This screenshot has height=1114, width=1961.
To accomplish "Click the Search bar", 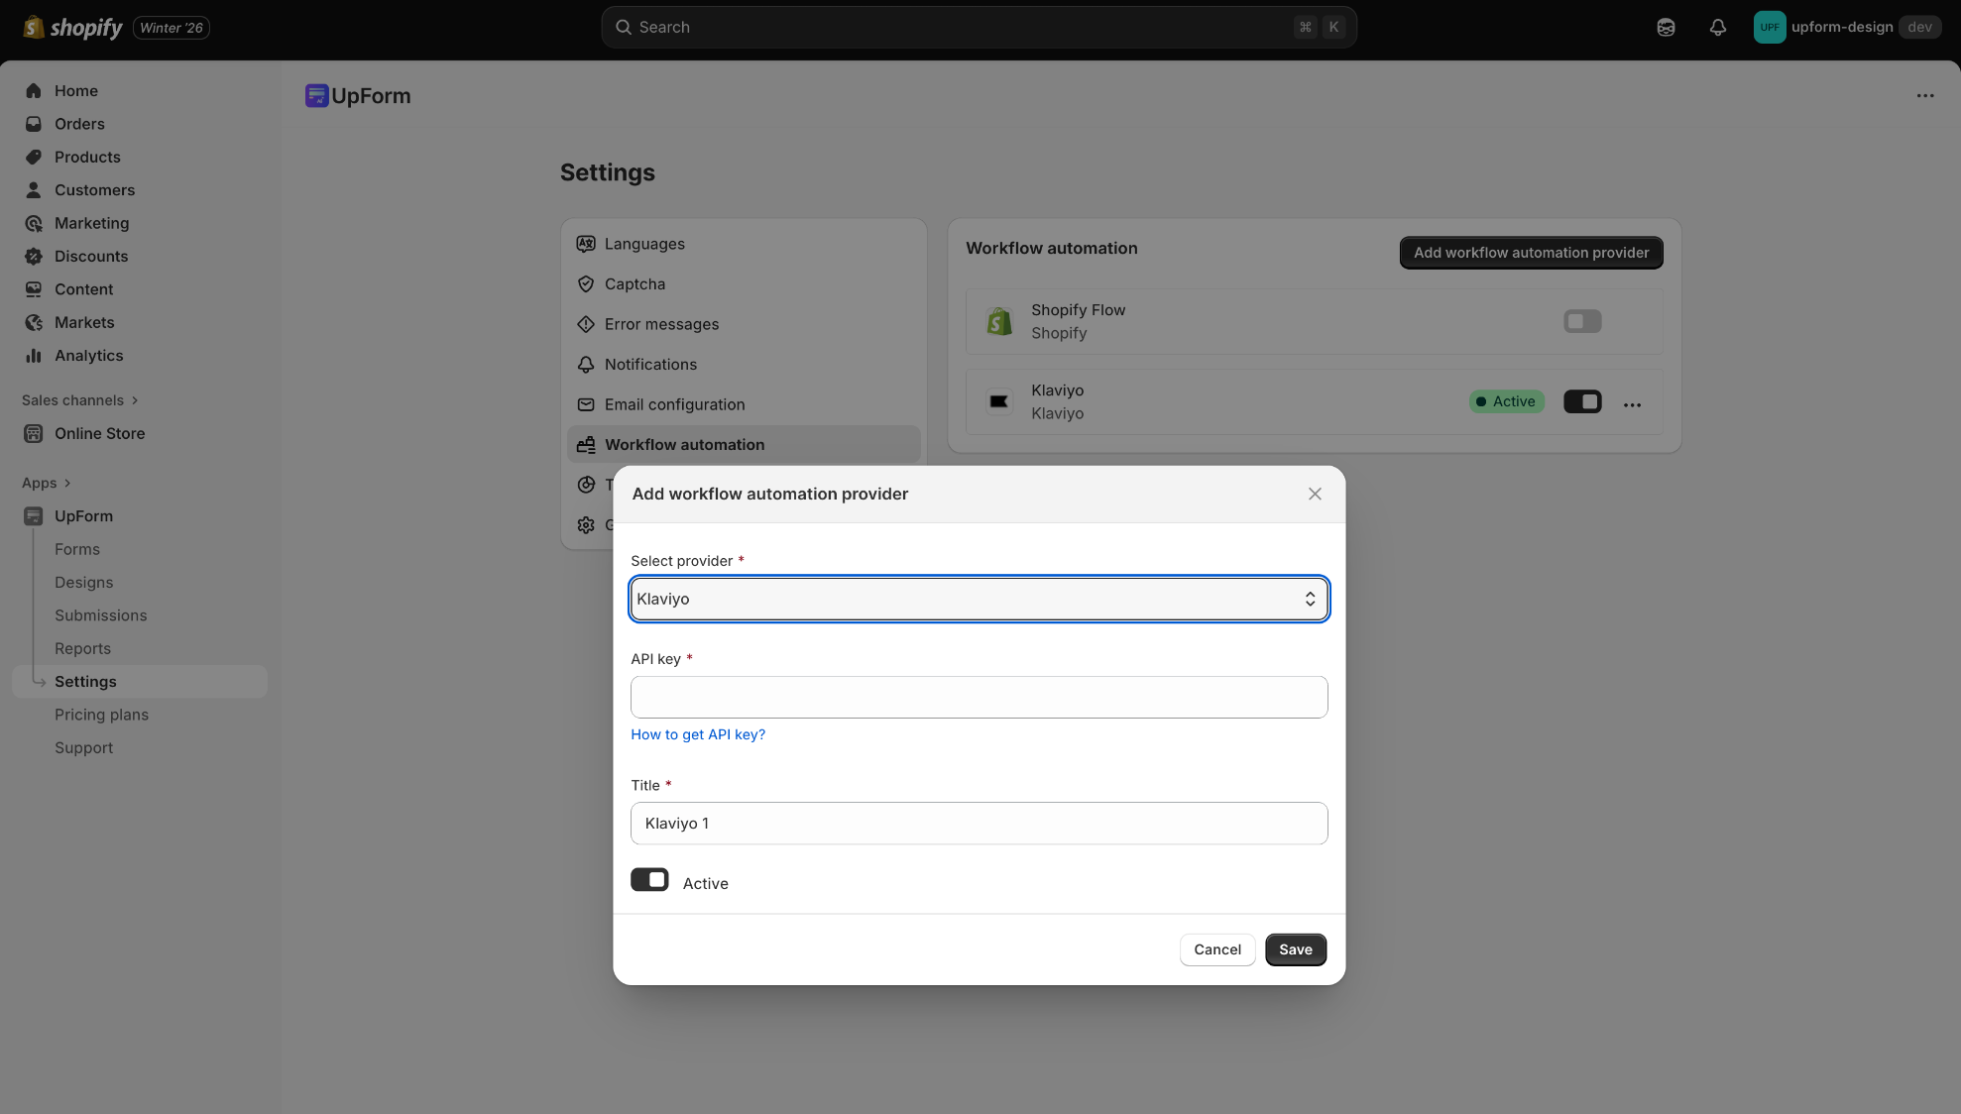I will 979,28.
